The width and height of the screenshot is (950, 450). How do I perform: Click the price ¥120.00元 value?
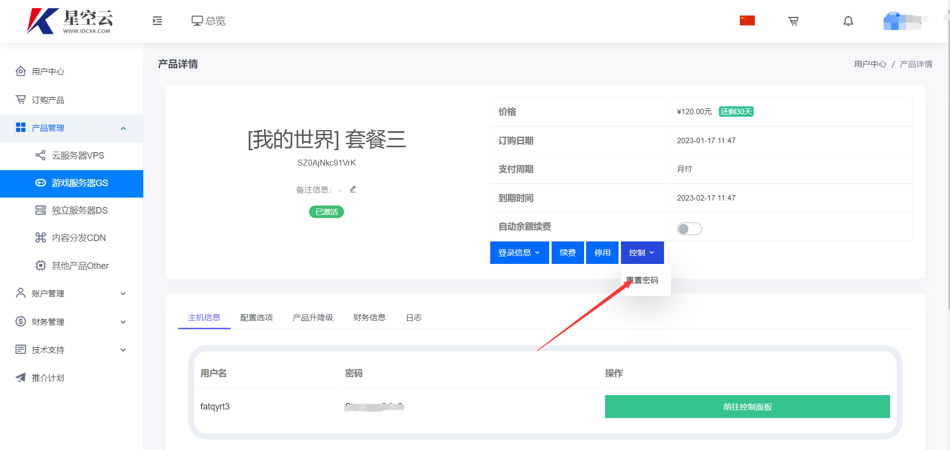[x=694, y=112]
